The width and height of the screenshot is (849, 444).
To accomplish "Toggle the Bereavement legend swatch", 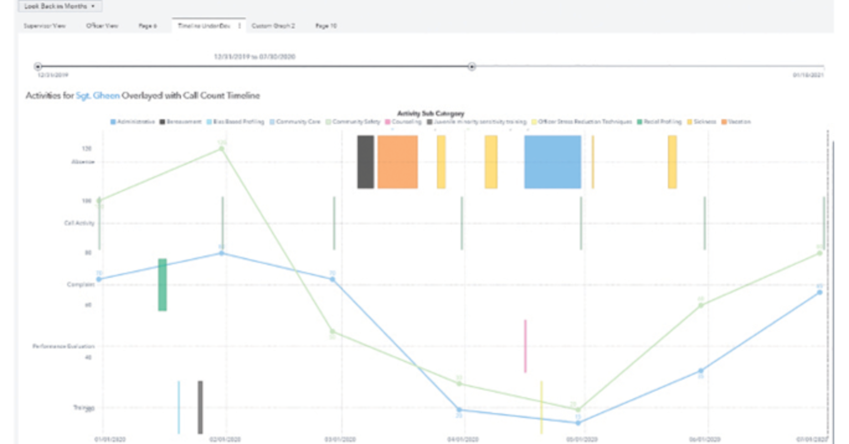I will tap(161, 122).
